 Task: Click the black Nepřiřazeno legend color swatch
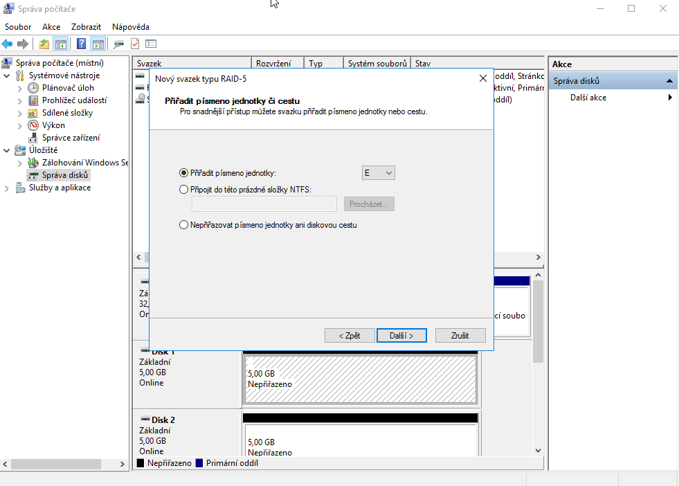coord(141,462)
